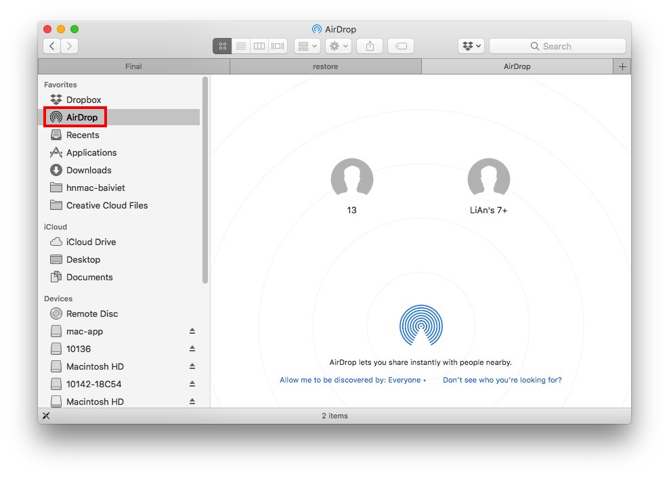Click into the Search field
669x478 pixels.
coord(557,46)
